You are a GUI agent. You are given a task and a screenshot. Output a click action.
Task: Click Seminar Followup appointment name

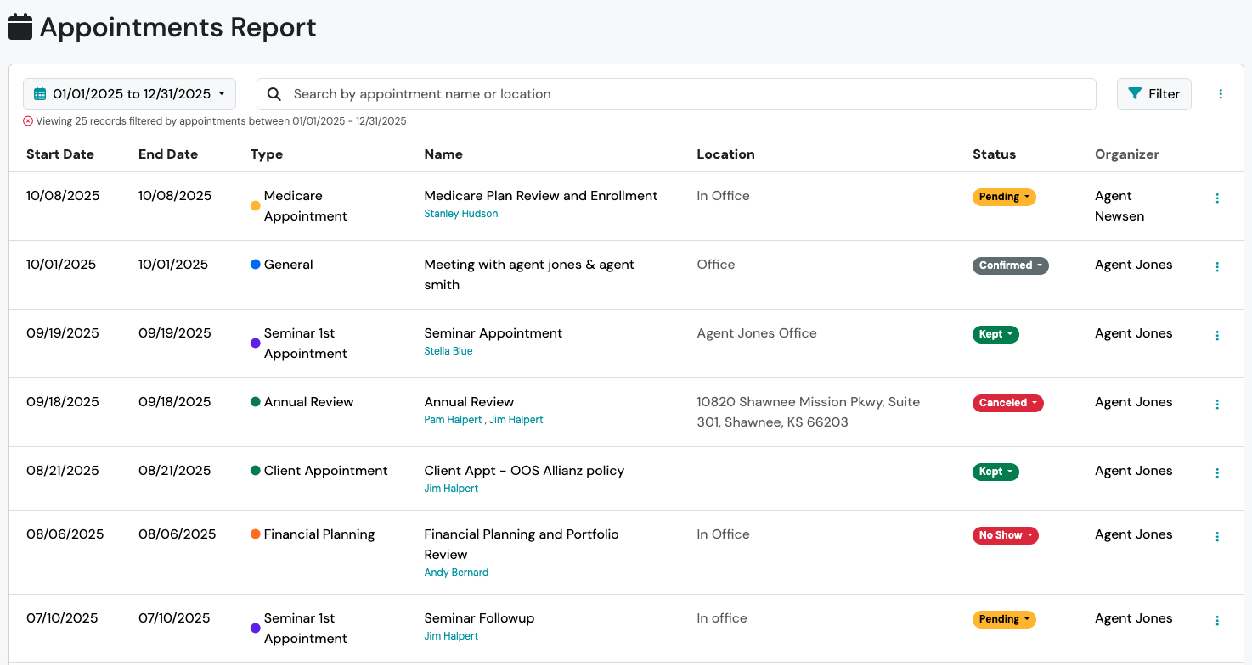pyautogui.click(x=479, y=618)
